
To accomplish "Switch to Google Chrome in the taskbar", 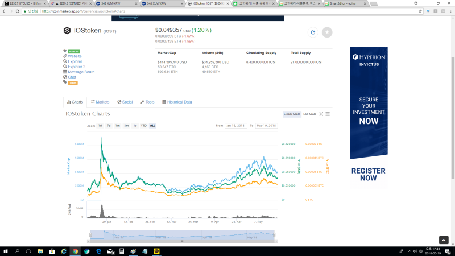I will coord(75,251).
